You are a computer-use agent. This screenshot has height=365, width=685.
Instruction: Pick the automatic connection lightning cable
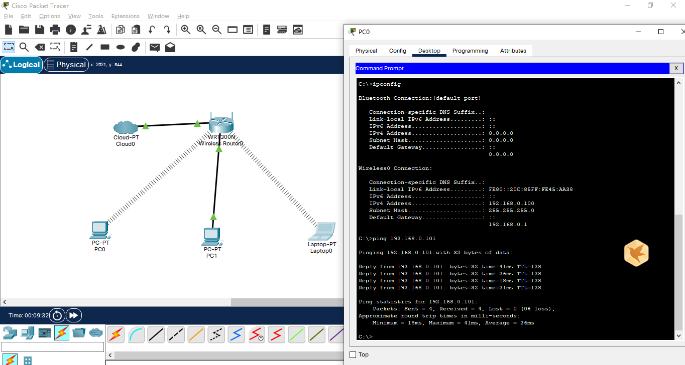(116, 334)
